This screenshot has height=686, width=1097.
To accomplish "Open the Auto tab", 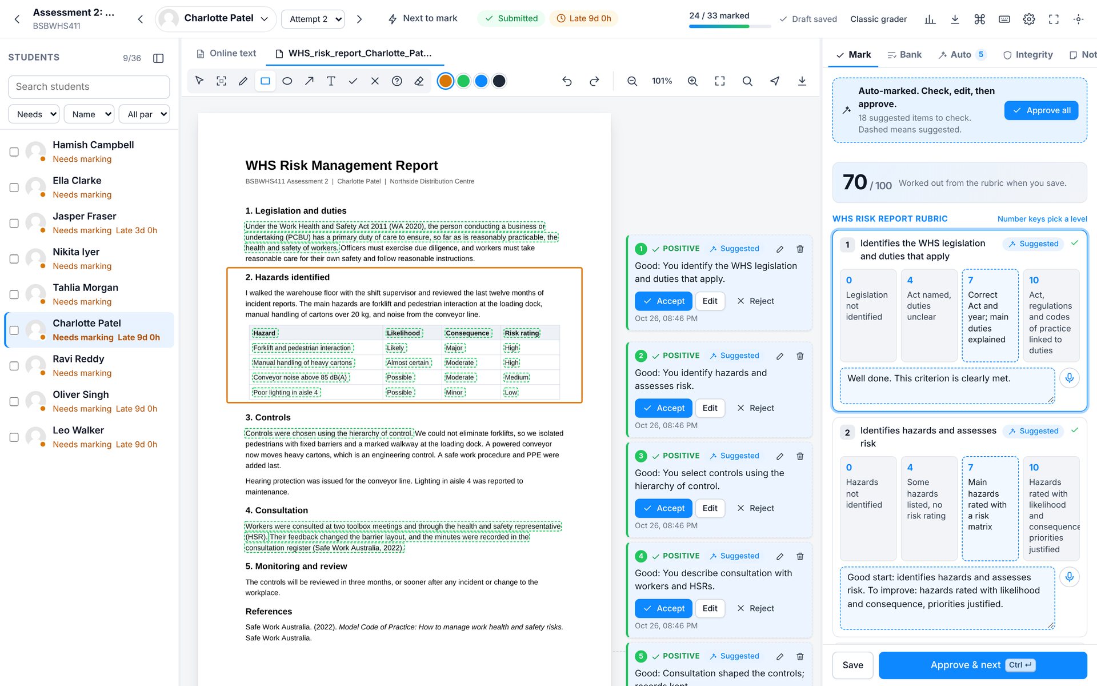I will coord(962,54).
